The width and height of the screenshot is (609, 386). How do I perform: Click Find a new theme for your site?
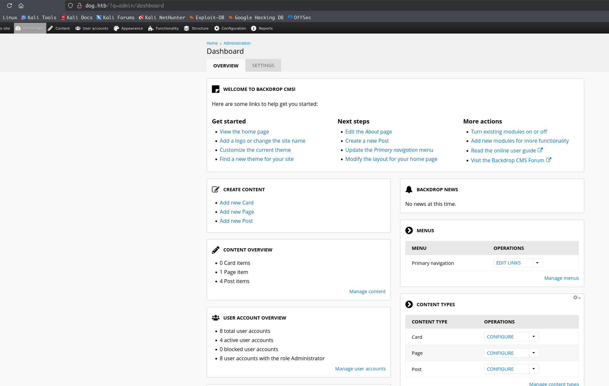(257, 159)
